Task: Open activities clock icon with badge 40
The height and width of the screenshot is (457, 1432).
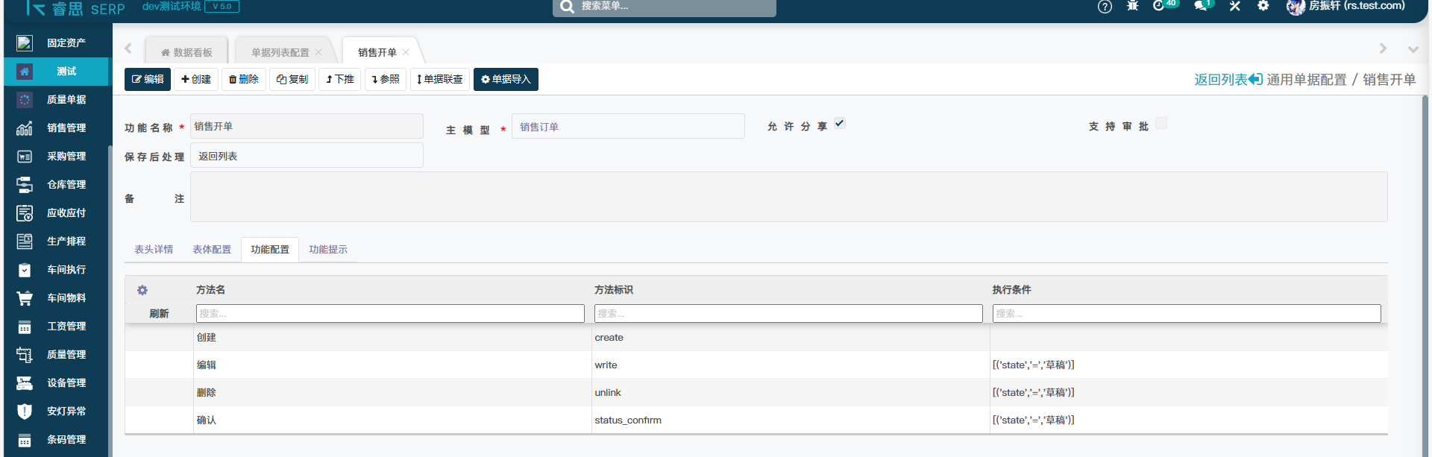Action: click(1159, 6)
